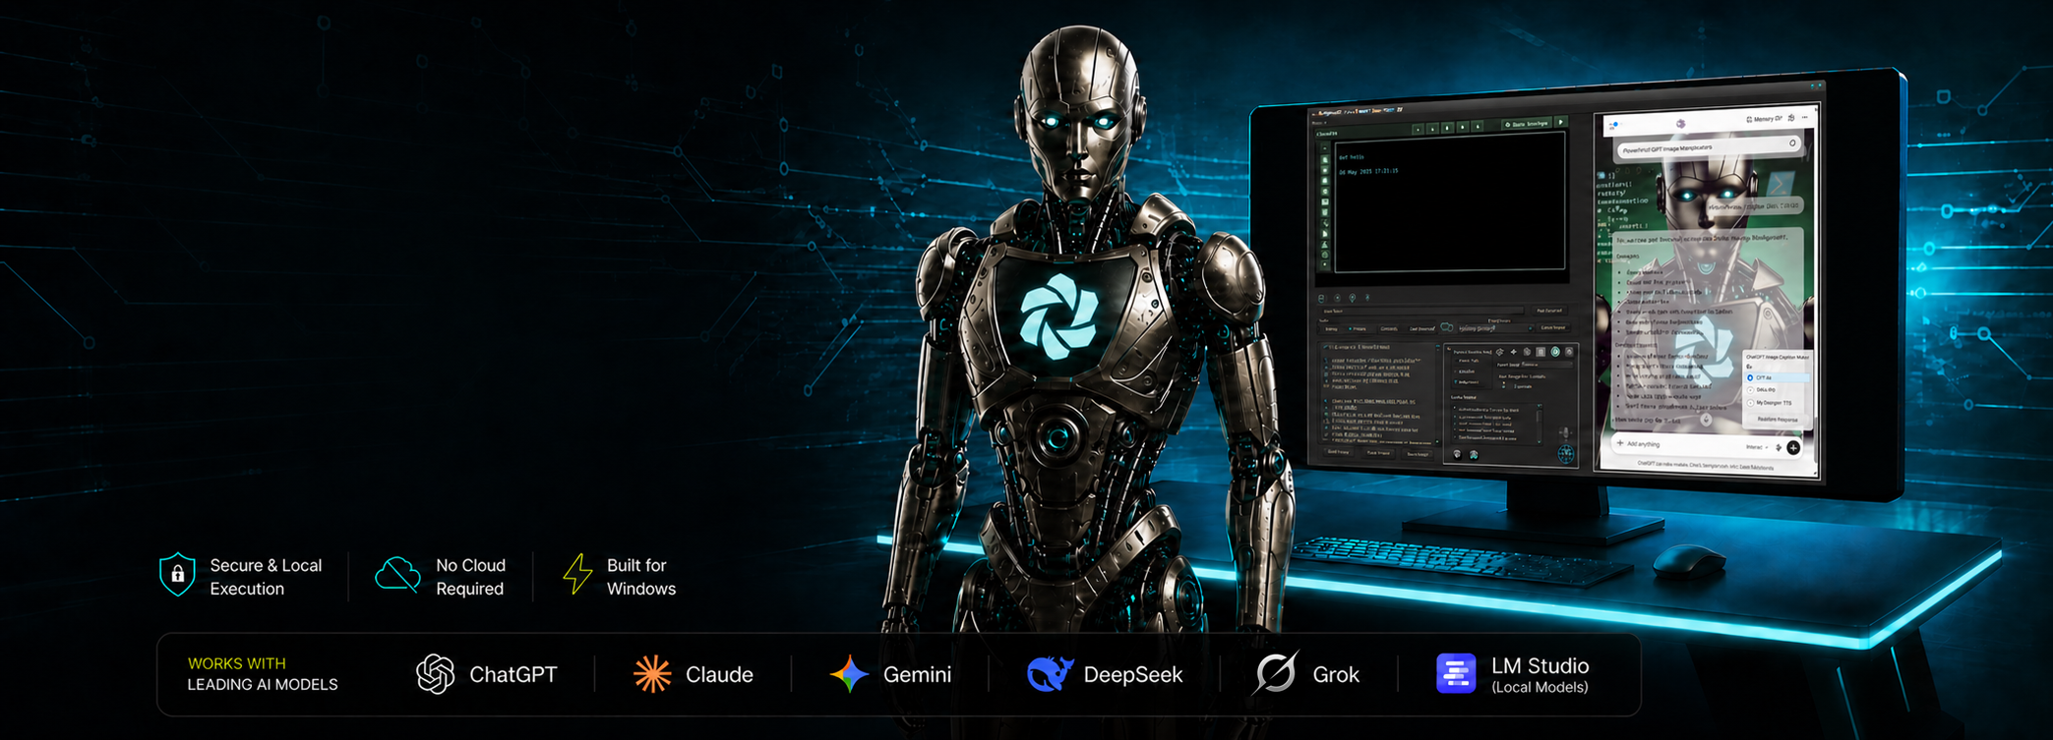Click the Gemini sparkle logo

tap(849, 674)
